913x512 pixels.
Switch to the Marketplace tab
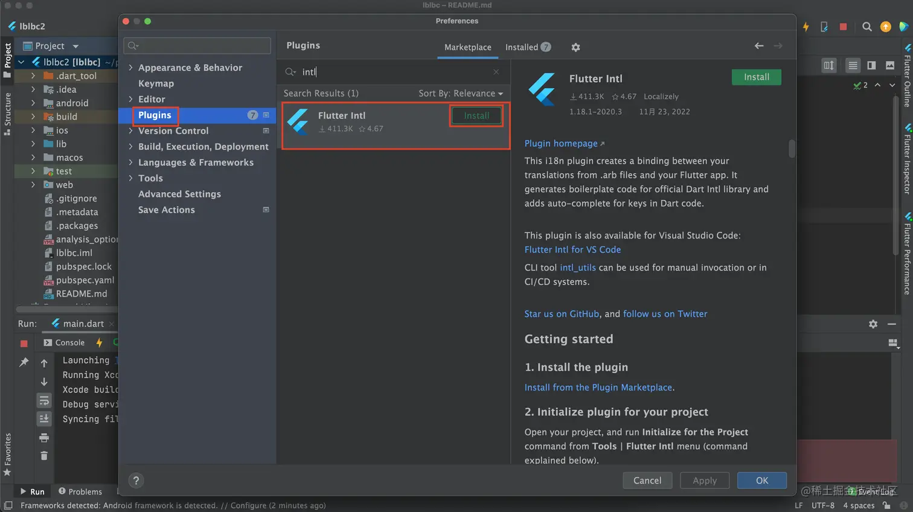click(x=468, y=47)
